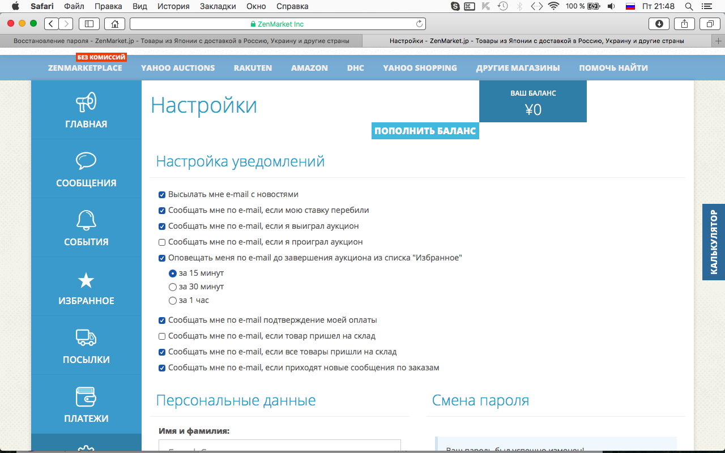725x453 pixels.
Task: Click the volume menu bar icon
Action: coord(611,6)
